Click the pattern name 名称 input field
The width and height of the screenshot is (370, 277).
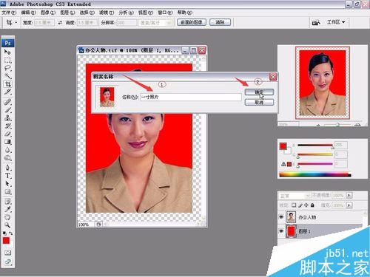[191, 97]
